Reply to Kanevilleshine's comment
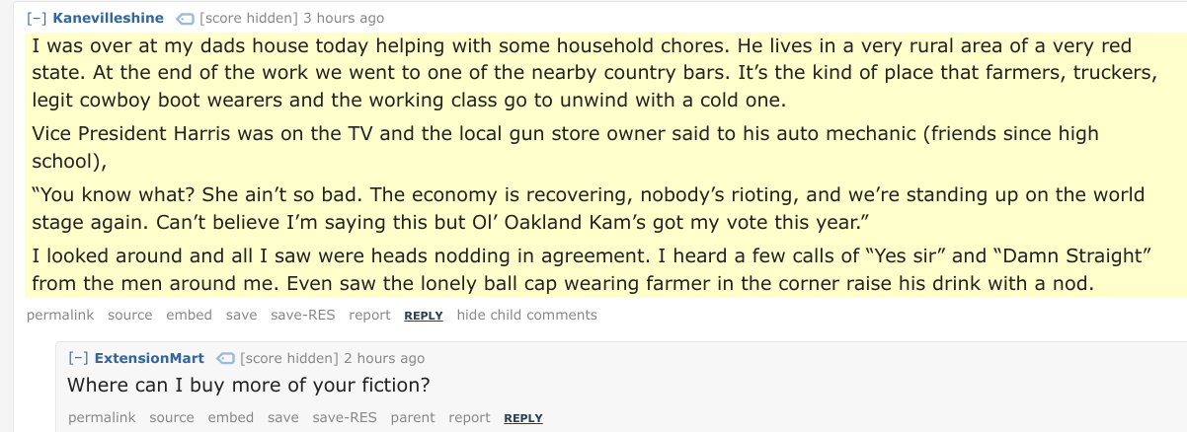Screen dimensions: 1187x432 point(424,316)
